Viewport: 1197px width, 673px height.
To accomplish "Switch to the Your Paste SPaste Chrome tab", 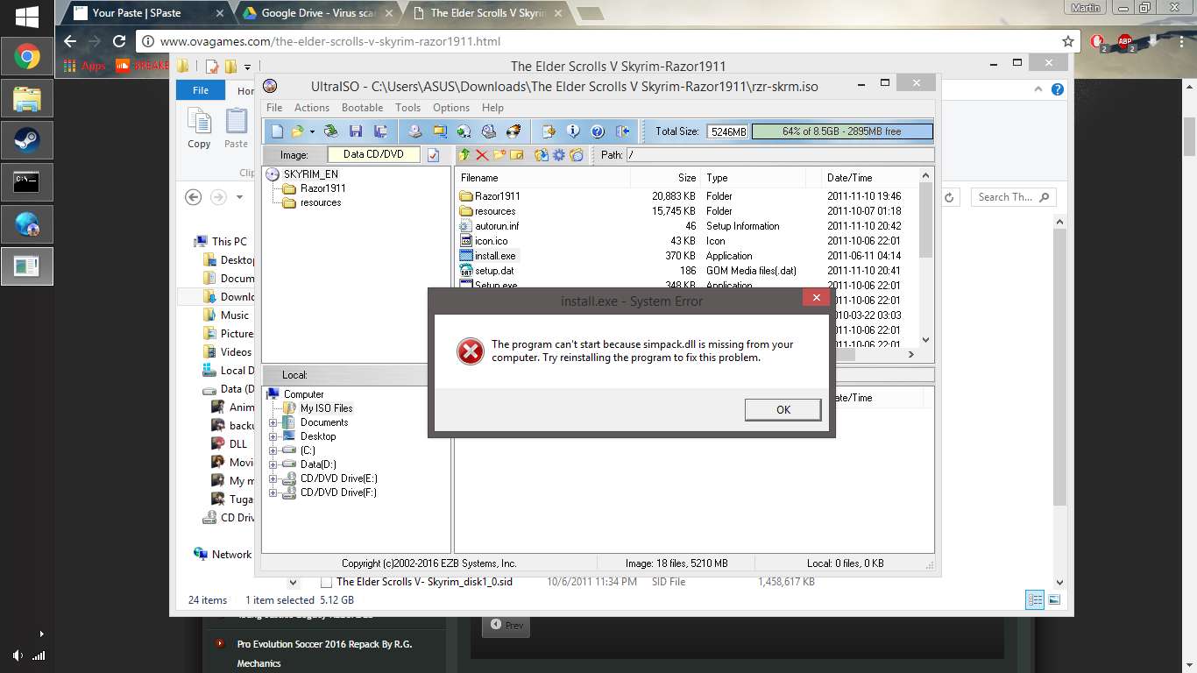I will [147, 13].
